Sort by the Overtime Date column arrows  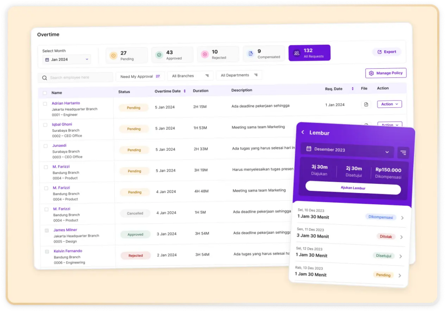185,91
